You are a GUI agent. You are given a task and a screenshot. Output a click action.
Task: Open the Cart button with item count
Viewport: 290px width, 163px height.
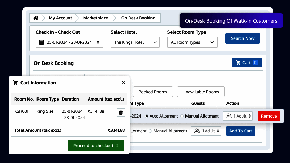click(246, 63)
